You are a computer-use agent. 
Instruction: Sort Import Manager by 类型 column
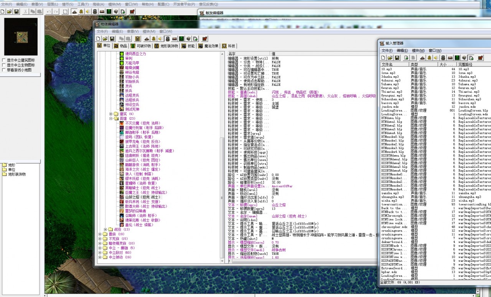pyautogui.click(x=423, y=65)
